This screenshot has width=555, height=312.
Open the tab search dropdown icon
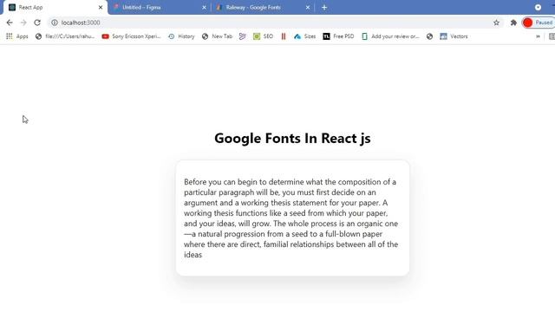[x=538, y=8]
